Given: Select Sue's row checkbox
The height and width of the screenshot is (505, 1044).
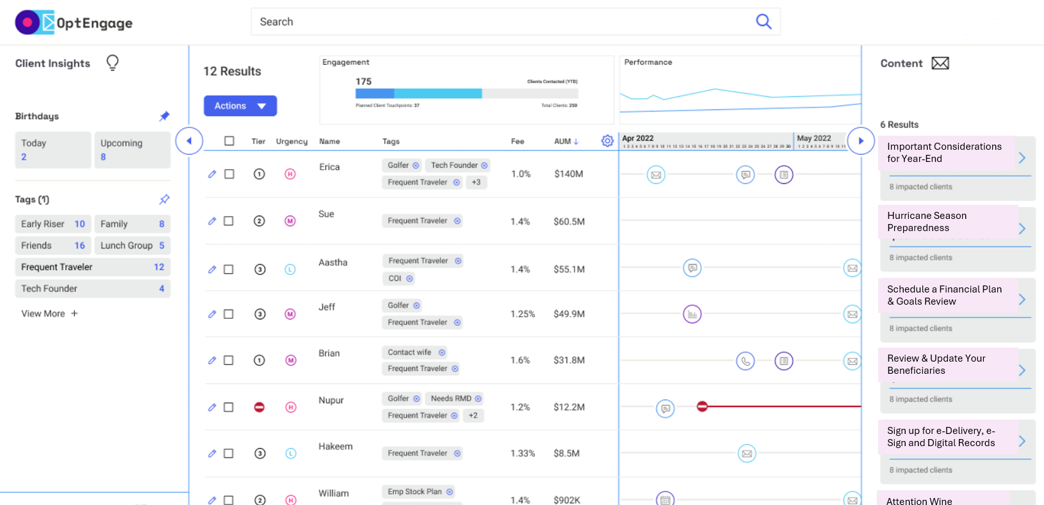Looking at the screenshot, I should point(229,221).
